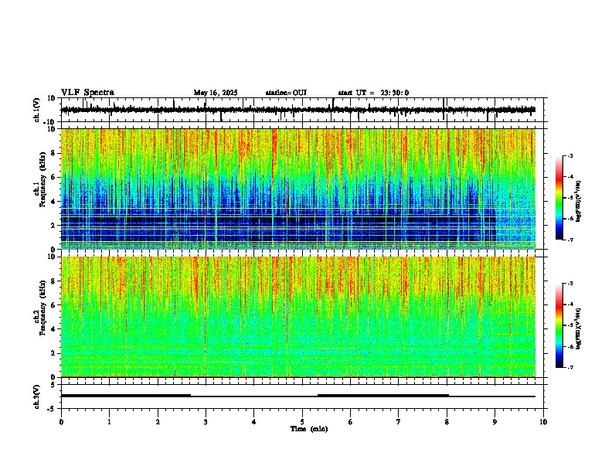Click the ch.1(V) waveform axis label
Viewport: 612px width, 473px height.
click(x=37, y=110)
